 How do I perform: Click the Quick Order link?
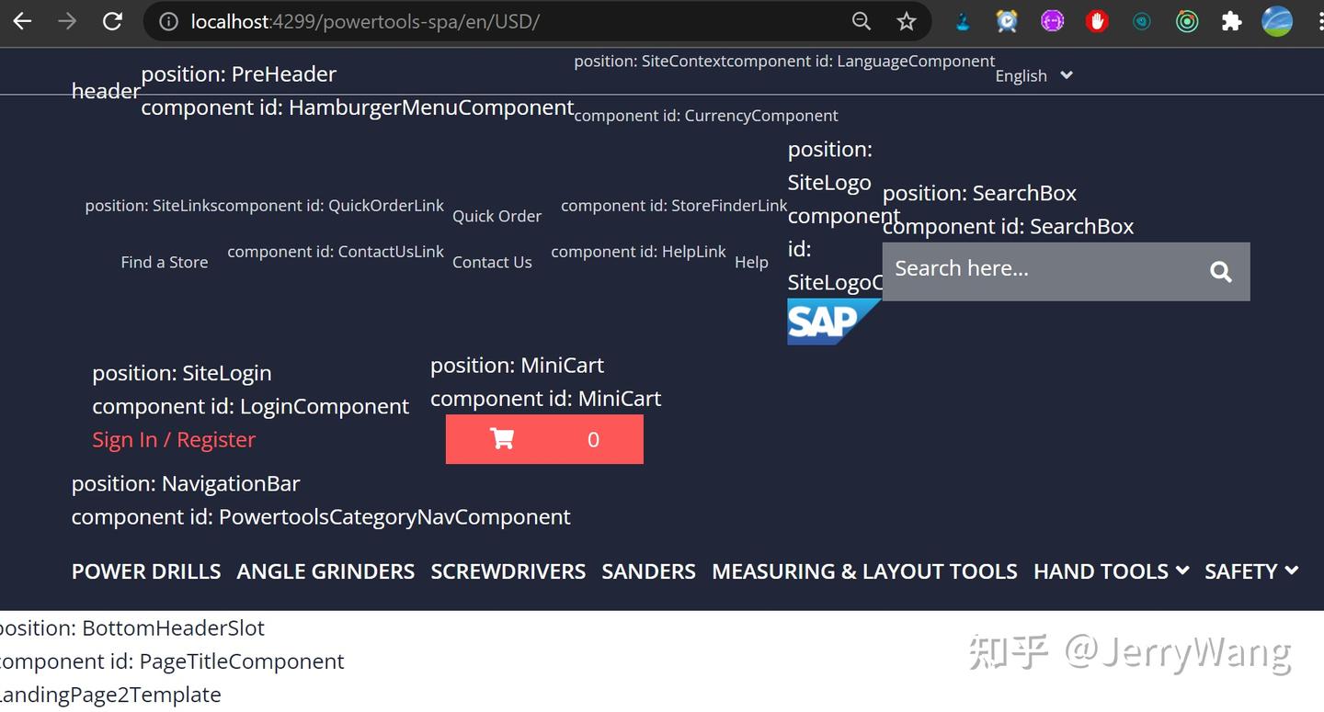pos(496,216)
